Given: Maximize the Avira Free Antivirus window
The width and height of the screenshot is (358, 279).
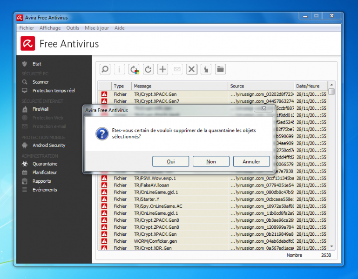Looking at the screenshot, I should click(x=316, y=16).
